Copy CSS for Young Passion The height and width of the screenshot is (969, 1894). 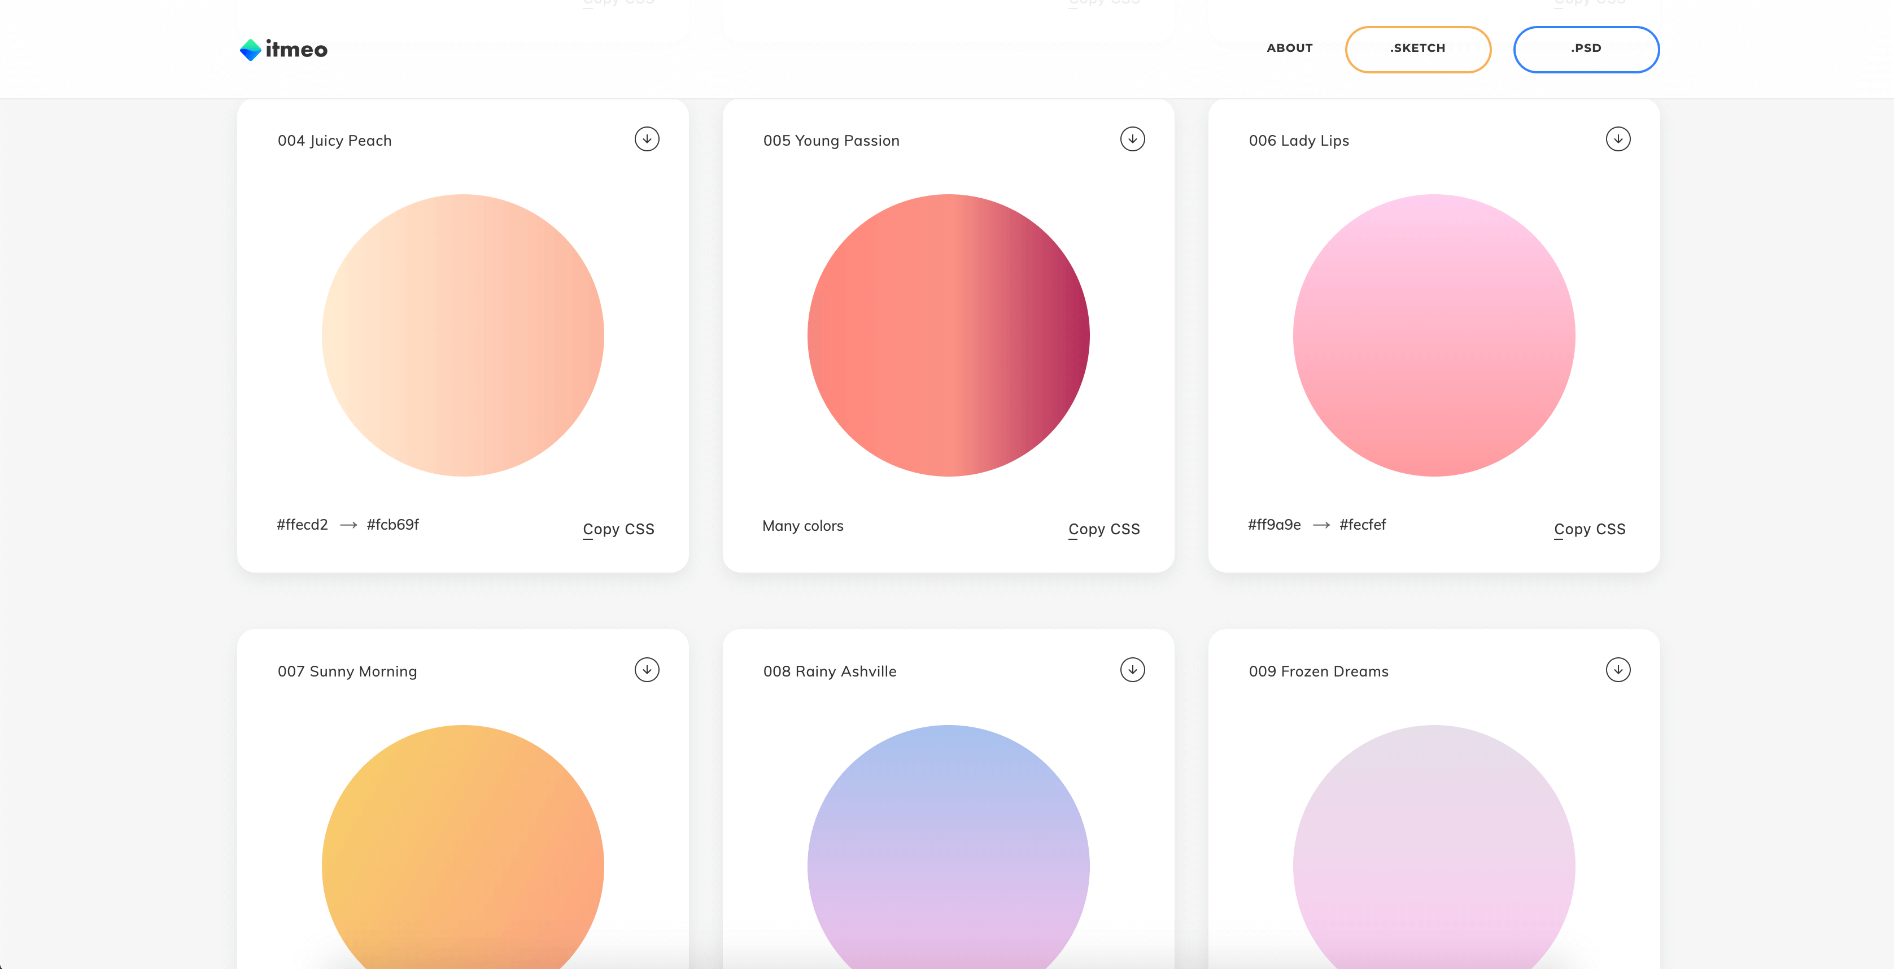1103,529
